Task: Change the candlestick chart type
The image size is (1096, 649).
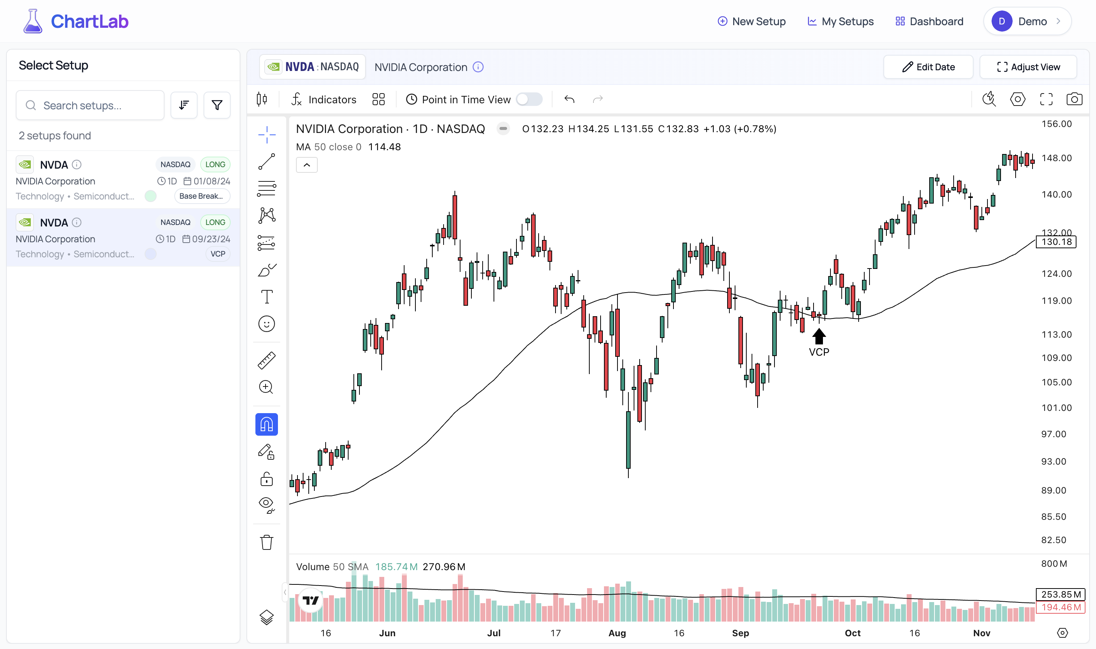Action: click(x=262, y=99)
